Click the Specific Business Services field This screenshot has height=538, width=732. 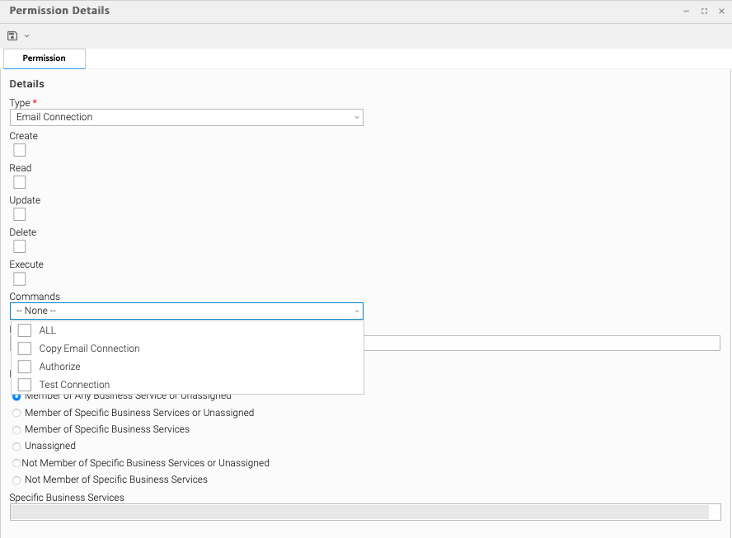click(359, 512)
